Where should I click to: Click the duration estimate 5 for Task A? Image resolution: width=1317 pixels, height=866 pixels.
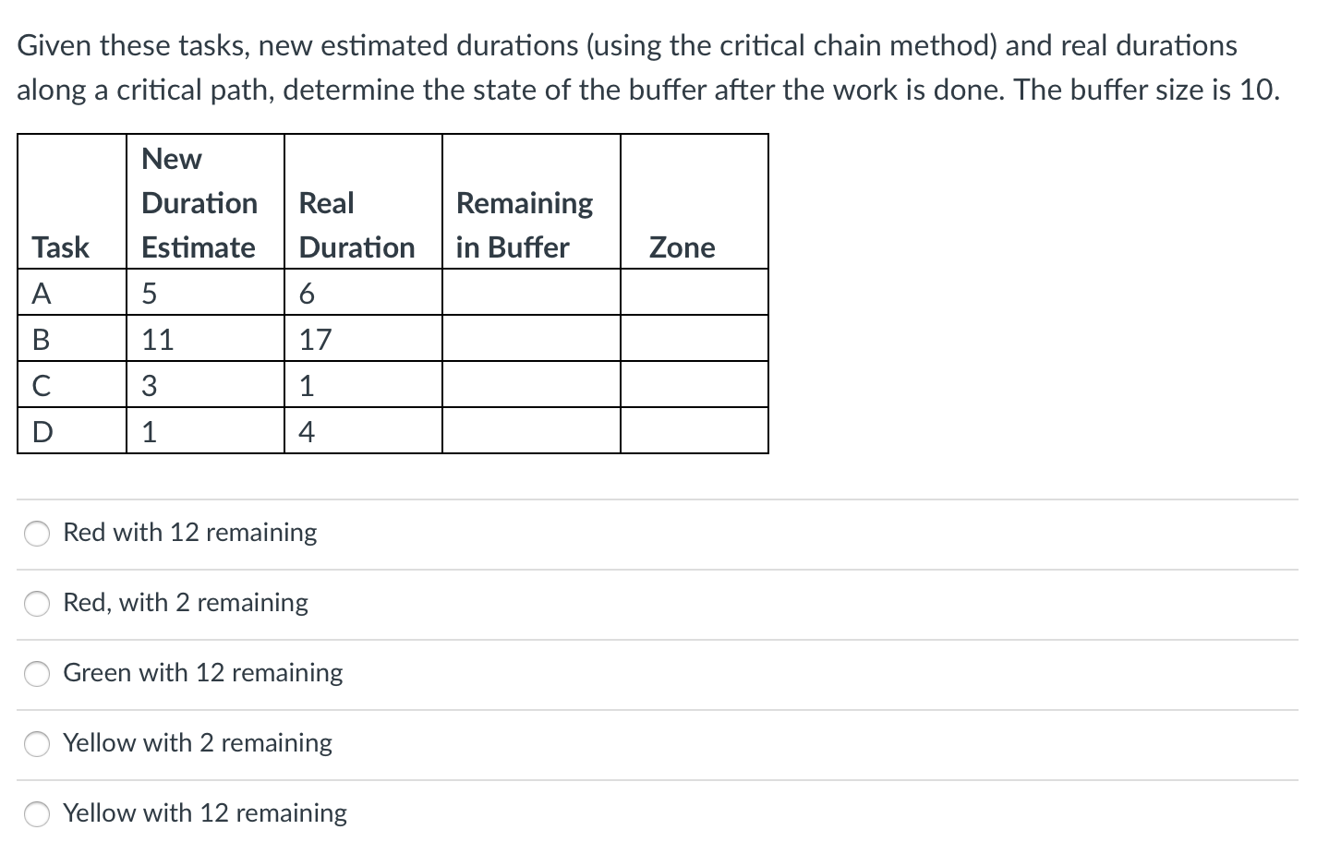(148, 293)
